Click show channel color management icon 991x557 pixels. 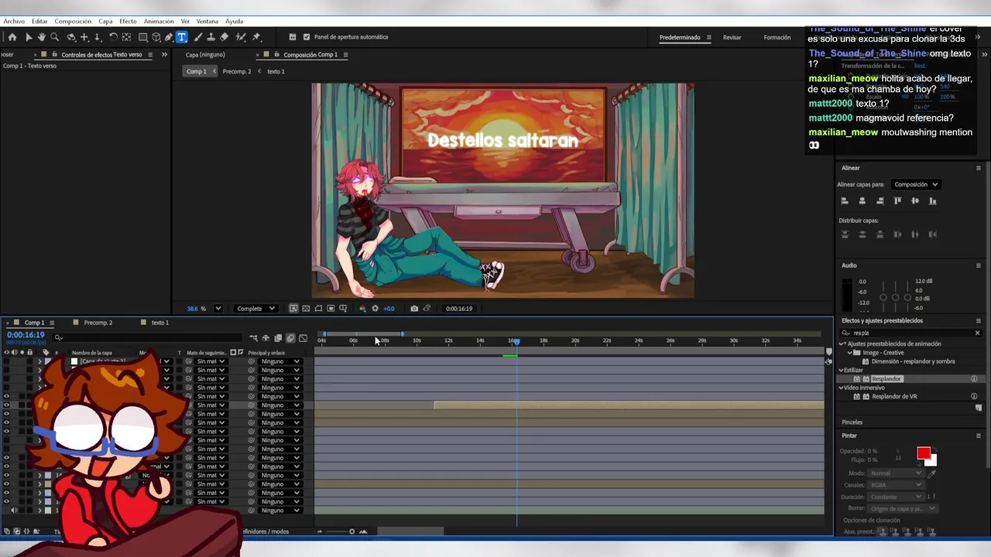pos(362,309)
